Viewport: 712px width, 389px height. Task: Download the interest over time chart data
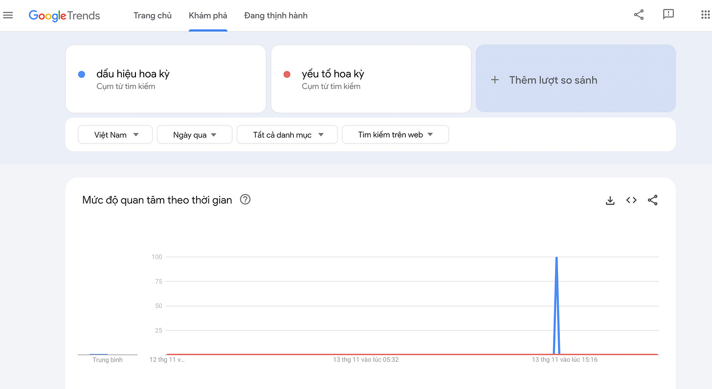(610, 200)
